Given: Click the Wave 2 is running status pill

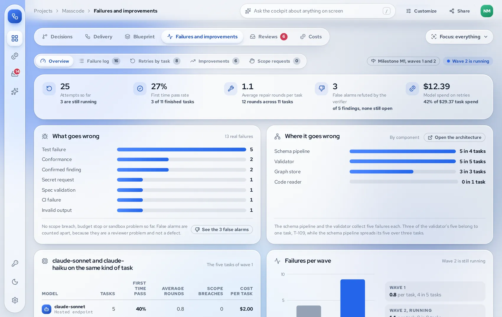Looking at the screenshot, I should 468,61.
